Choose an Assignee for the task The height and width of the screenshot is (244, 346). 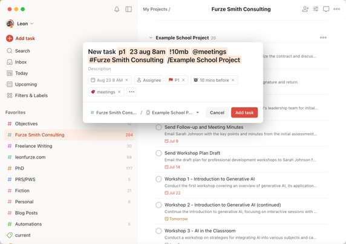pyautogui.click(x=149, y=80)
